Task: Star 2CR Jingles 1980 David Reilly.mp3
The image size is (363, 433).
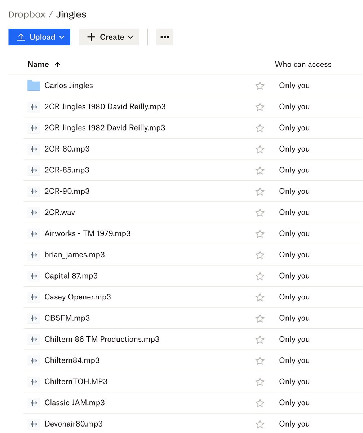Action: point(260,107)
